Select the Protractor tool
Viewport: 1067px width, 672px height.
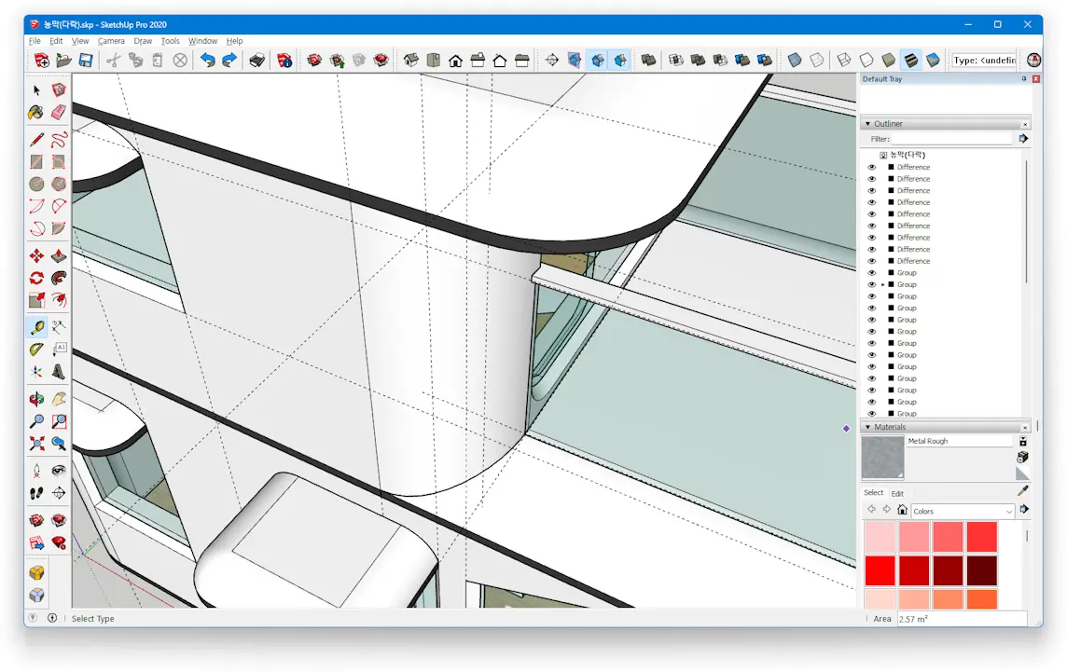click(36, 350)
